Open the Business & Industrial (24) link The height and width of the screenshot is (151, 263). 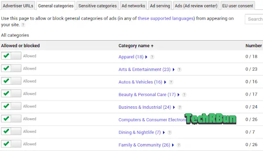pos(145,107)
